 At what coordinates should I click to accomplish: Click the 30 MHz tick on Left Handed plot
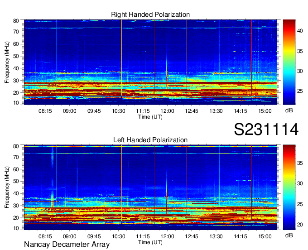coord(16,206)
